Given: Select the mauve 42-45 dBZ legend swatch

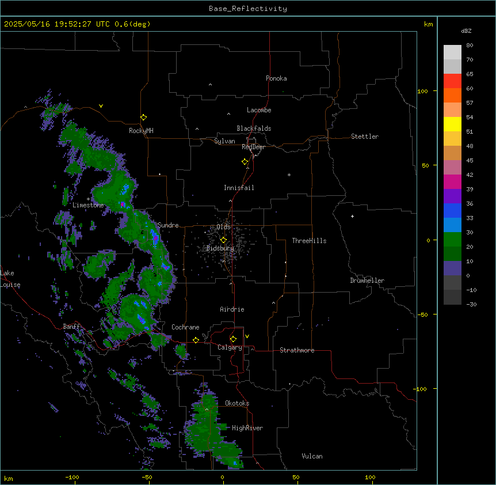Looking at the screenshot, I should pos(452,168).
